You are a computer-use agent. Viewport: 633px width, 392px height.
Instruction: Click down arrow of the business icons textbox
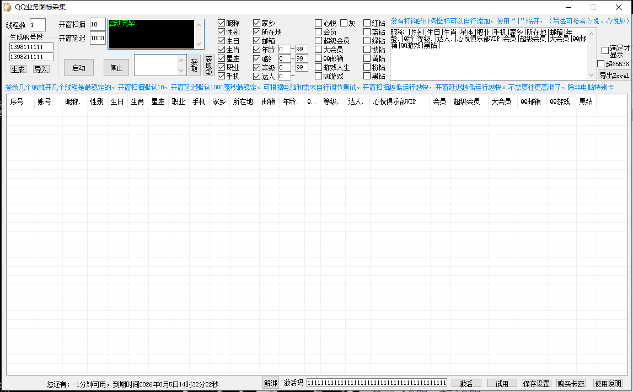tap(592, 75)
